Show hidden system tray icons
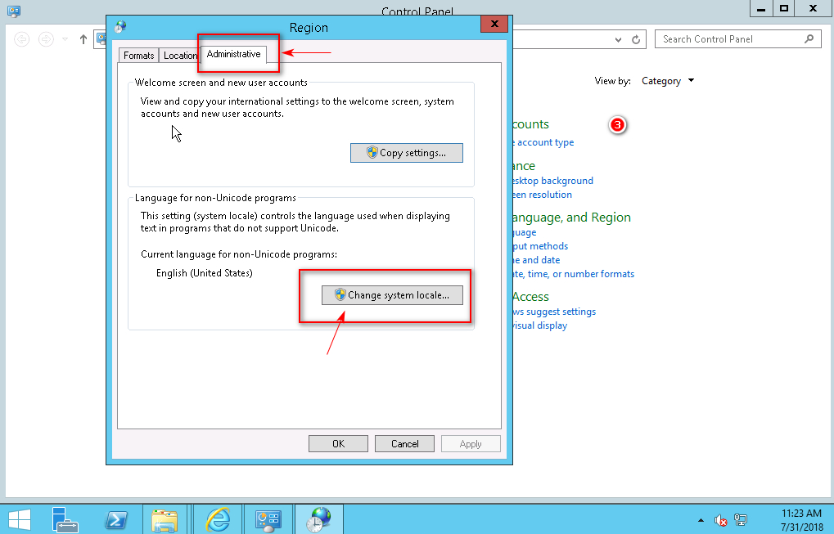This screenshot has height=534, width=834. 701,520
